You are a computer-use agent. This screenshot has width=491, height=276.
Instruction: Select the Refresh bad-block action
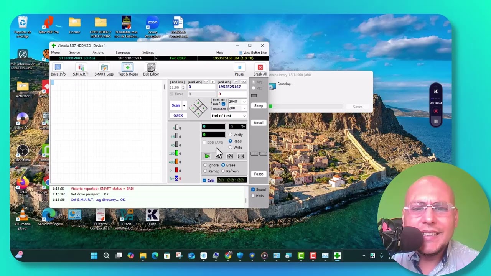[x=230, y=171]
